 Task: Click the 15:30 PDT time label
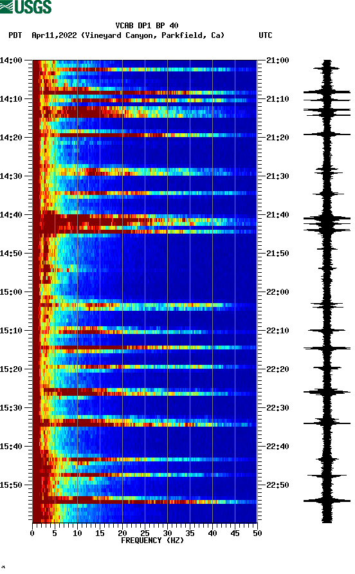click(11, 408)
